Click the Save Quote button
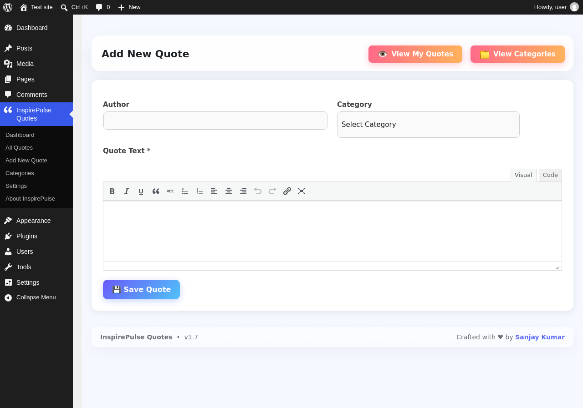The height and width of the screenshot is (408, 583). tap(141, 289)
